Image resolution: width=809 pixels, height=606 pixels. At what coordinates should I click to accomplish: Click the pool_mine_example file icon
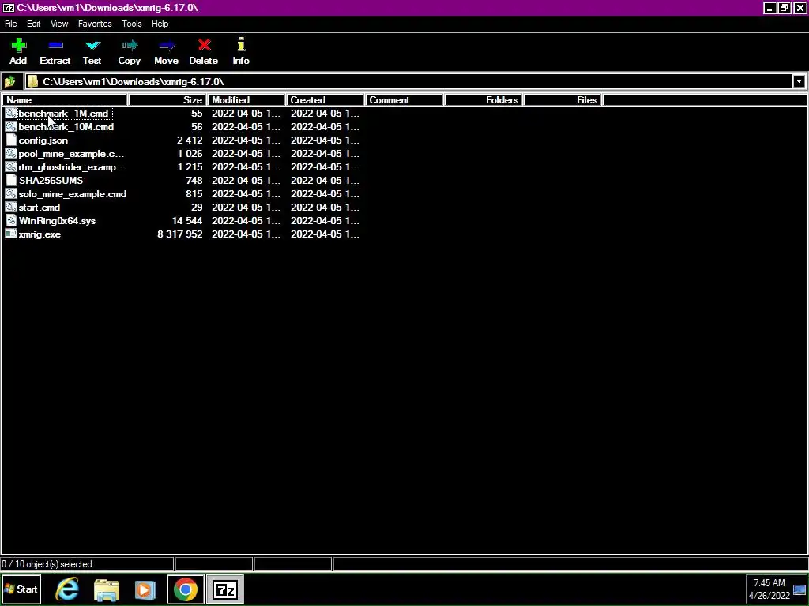(x=11, y=154)
